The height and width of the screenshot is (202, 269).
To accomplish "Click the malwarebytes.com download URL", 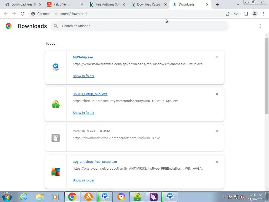I will tap(138, 64).
